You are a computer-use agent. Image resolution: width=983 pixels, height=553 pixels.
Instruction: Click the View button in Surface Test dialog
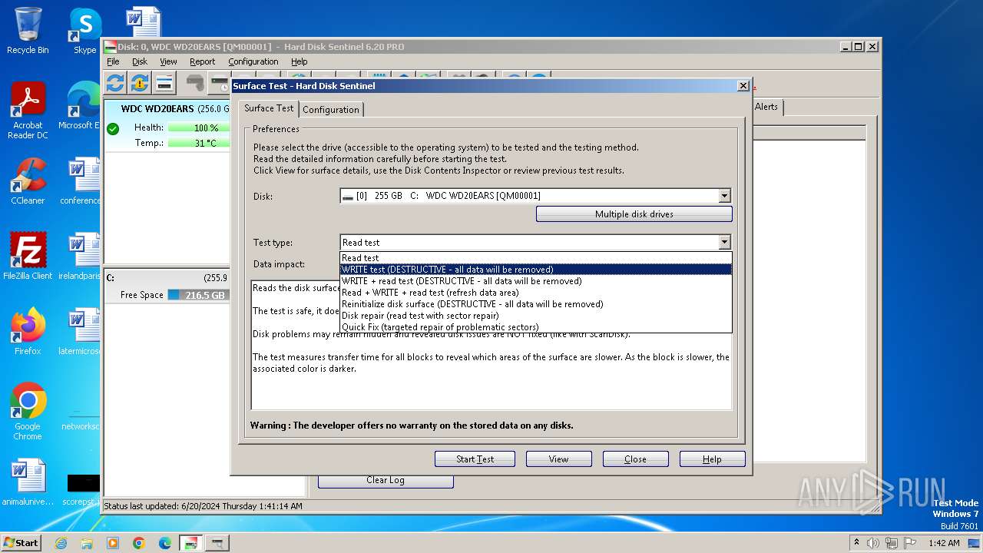click(559, 459)
